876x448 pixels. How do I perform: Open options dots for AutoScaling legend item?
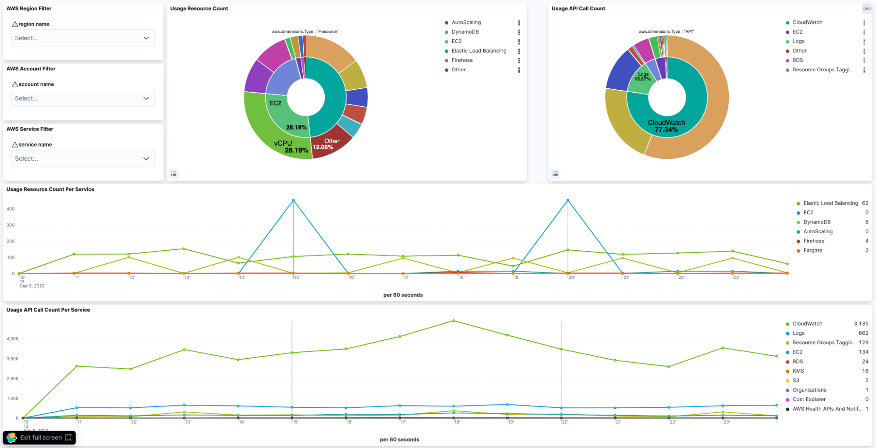click(519, 22)
